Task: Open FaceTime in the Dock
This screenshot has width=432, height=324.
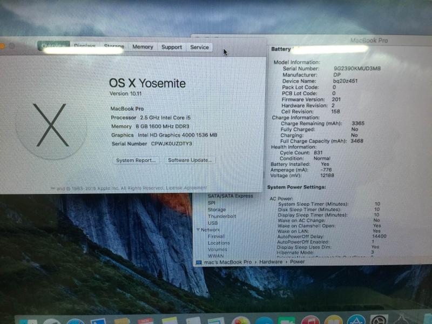Action: point(287,320)
